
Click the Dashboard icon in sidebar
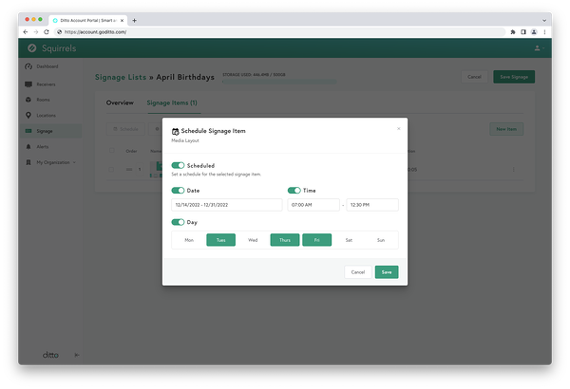click(28, 66)
